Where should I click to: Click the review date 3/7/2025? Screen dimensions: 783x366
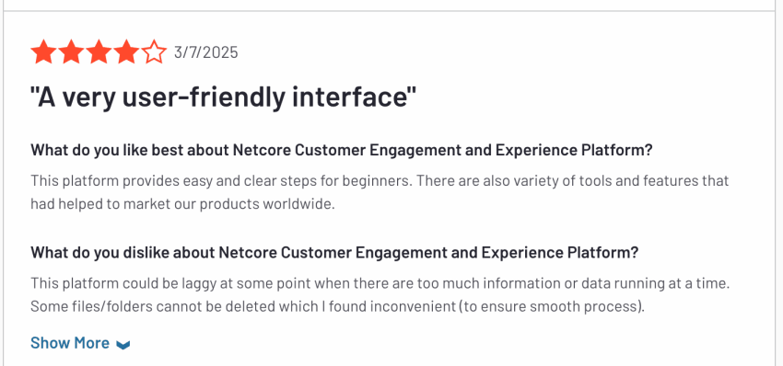click(205, 52)
